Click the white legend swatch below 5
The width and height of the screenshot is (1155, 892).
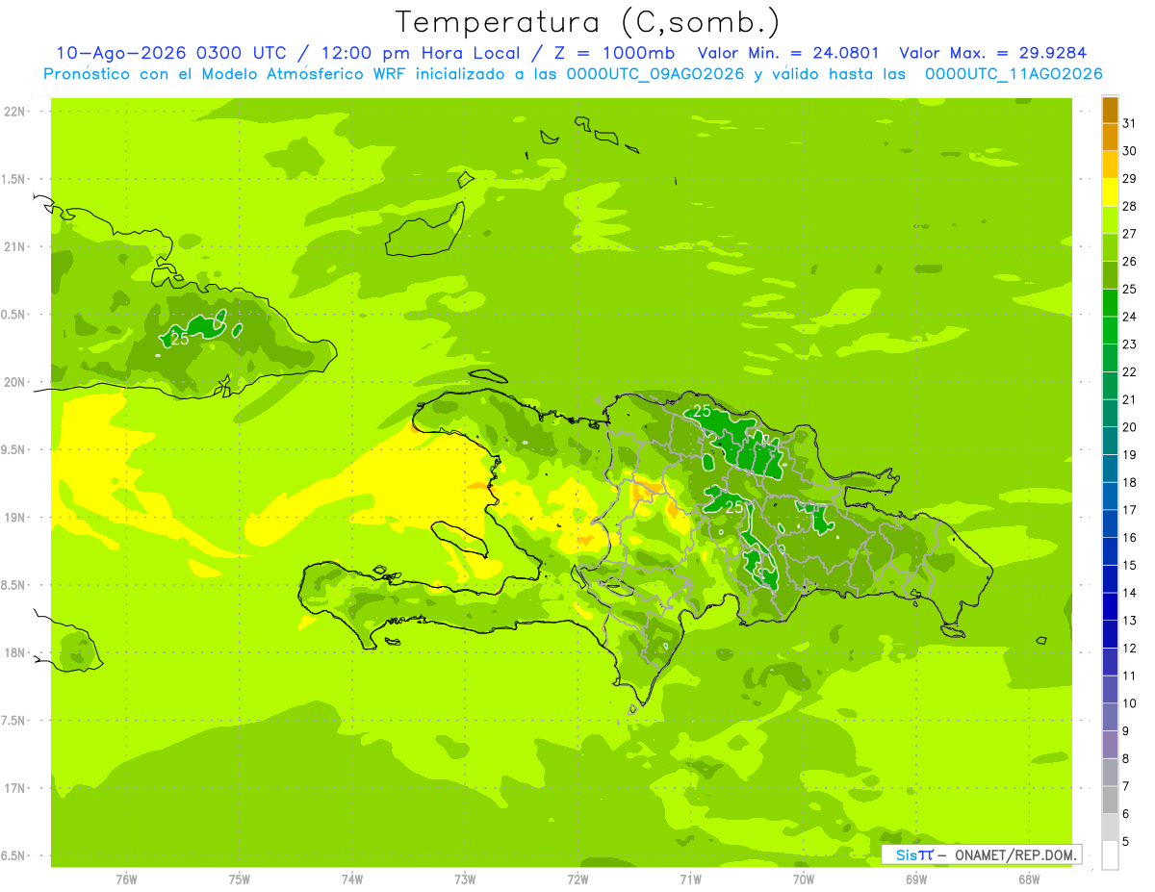point(1110,854)
